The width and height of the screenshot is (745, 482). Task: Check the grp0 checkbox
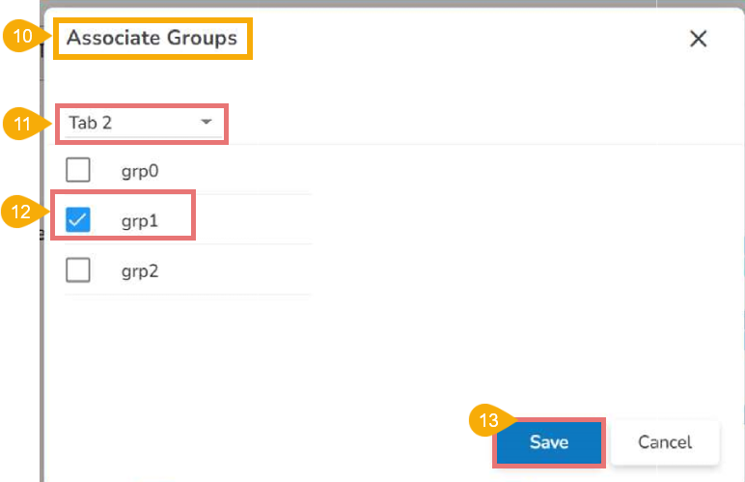click(77, 171)
